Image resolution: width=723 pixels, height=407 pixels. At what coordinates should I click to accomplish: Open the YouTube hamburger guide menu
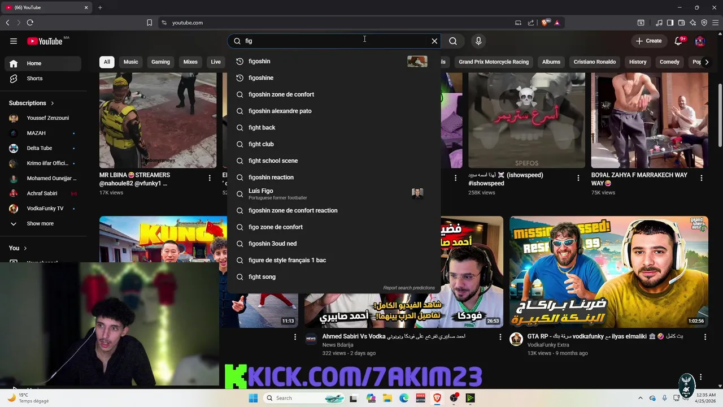14,41
